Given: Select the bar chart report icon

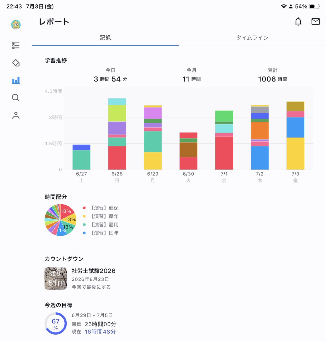Looking at the screenshot, I should (x=16, y=80).
